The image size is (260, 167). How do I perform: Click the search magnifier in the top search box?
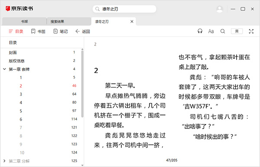coord(97,9)
